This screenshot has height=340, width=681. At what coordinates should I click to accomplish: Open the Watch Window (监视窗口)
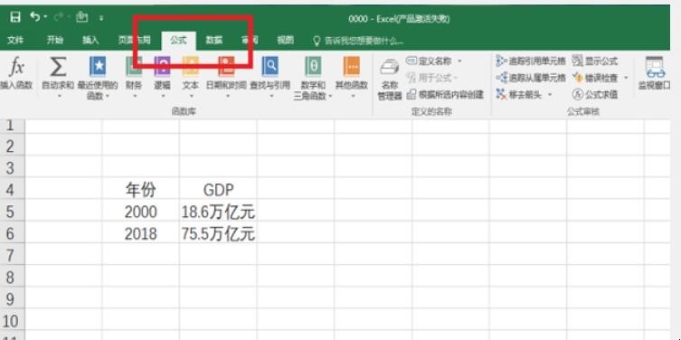(x=655, y=73)
